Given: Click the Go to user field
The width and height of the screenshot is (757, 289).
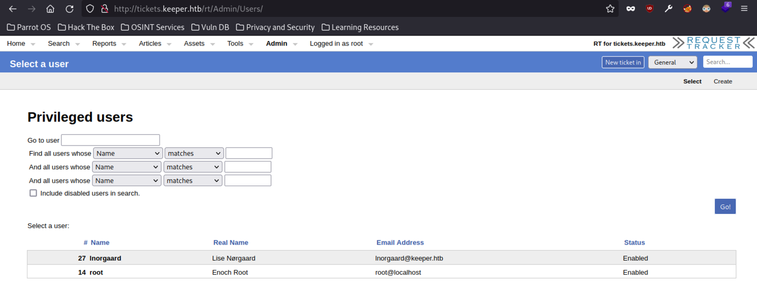Looking at the screenshot, I should [110, 140].
